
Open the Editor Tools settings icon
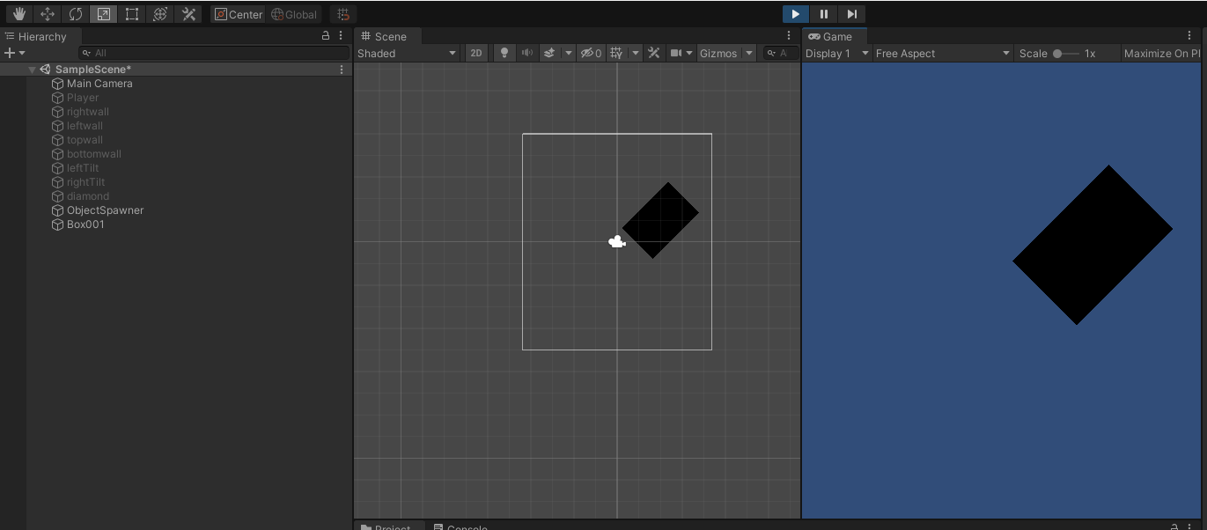188,13
